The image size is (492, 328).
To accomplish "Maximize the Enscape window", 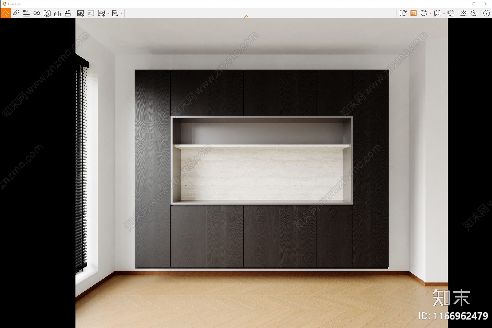I will tap(474, 4).
